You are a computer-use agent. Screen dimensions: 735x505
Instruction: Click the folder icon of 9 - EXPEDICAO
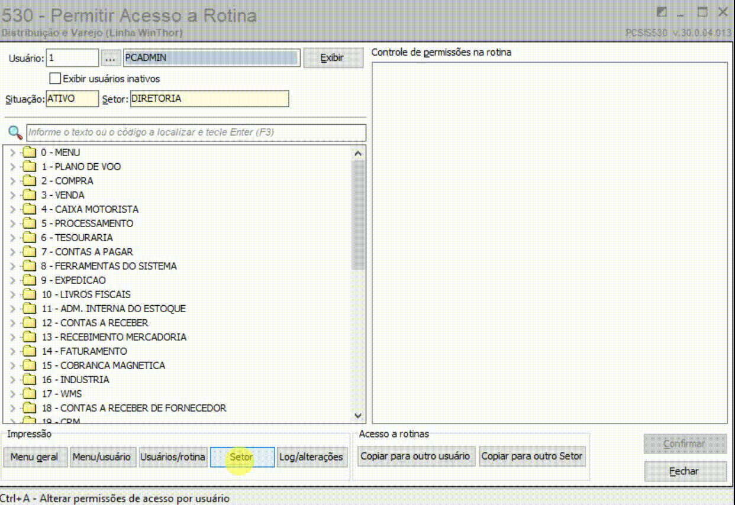[30, 280]
